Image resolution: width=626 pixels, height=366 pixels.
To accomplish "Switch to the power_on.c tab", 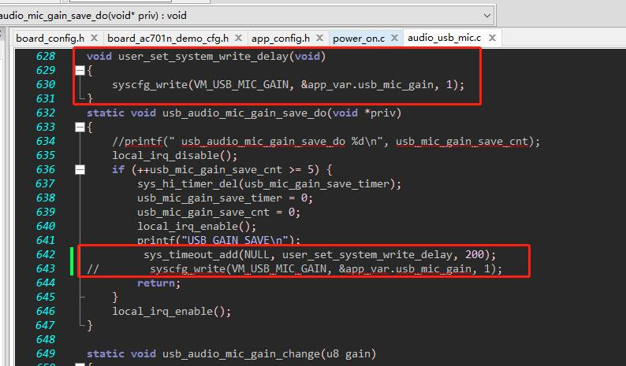I will pyautogui.click(x=359, y=39).
